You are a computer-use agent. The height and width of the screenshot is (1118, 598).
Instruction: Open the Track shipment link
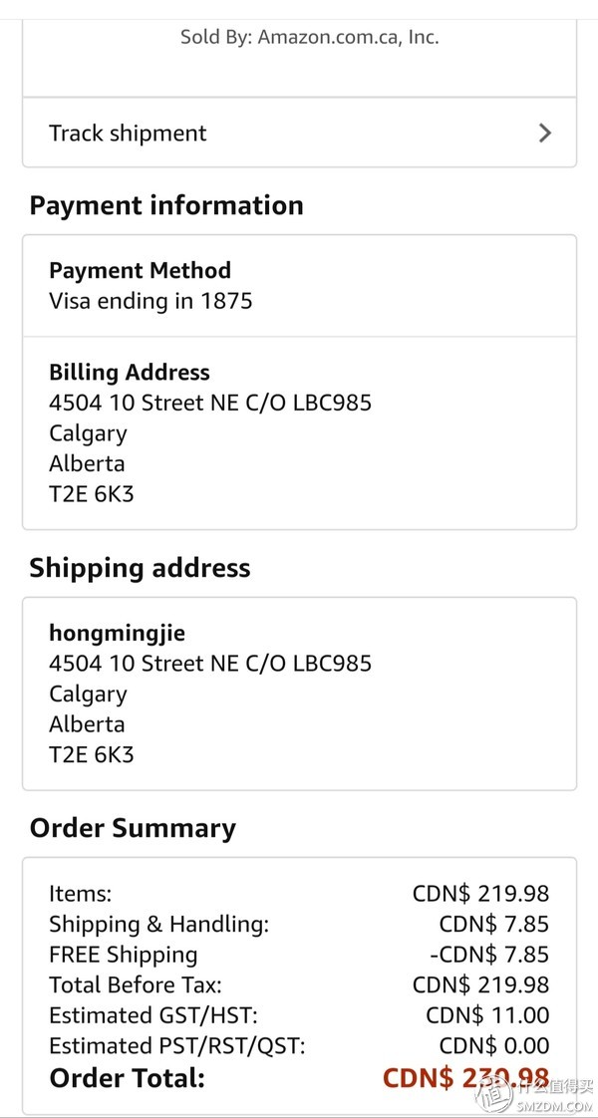pos(128,134)
